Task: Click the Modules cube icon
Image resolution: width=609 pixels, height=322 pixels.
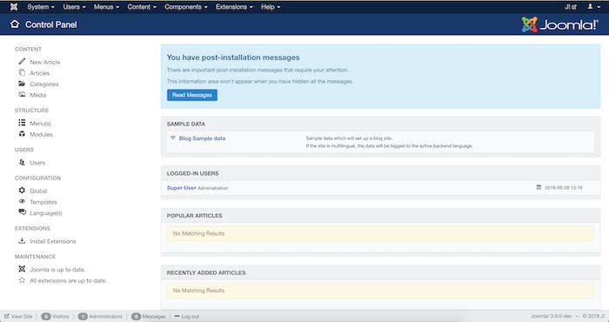Action: coord(22,134)
